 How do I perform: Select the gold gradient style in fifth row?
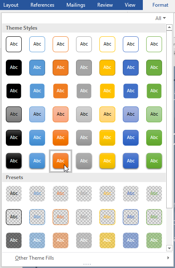[x=107, y=138]
